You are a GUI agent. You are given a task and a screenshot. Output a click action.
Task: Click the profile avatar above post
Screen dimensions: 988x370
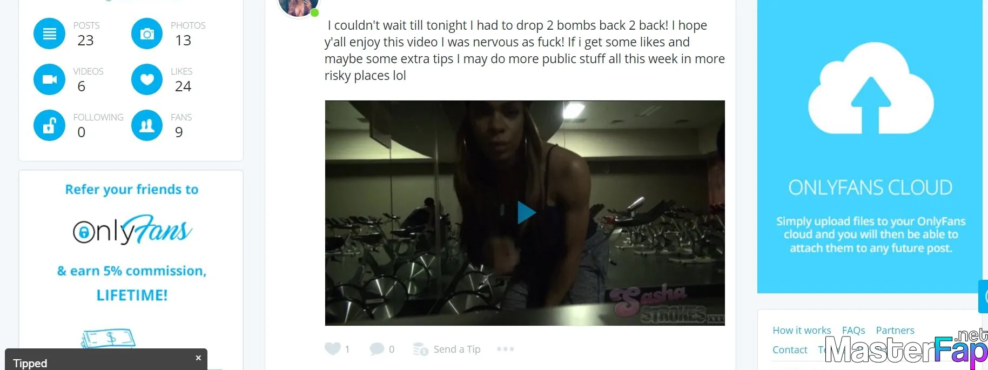[x=298, y=6]
